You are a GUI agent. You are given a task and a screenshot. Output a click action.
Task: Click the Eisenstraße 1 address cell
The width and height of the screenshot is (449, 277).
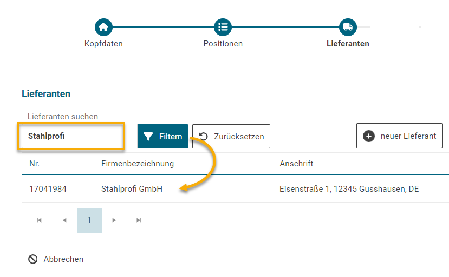pyautogui.click(x=349, y=189)
